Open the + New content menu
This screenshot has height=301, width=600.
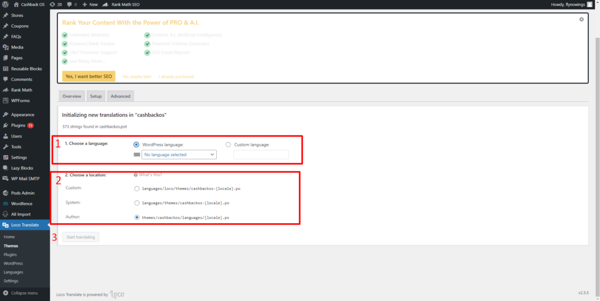pyautogui.click(x=90, y=5)
